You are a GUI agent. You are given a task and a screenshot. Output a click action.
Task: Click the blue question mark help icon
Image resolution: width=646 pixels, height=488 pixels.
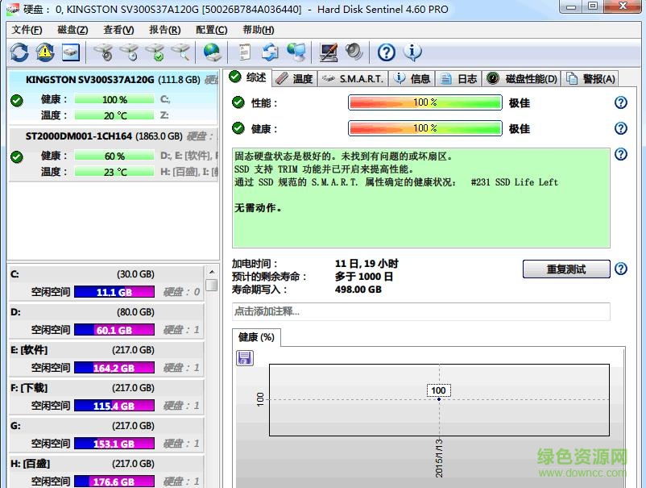pos(385,52)
